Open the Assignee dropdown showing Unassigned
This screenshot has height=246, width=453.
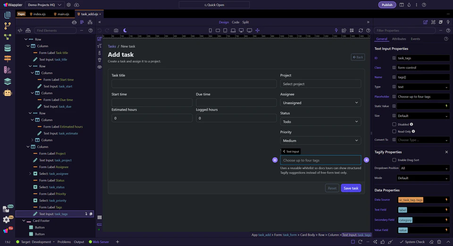[320, 103]
